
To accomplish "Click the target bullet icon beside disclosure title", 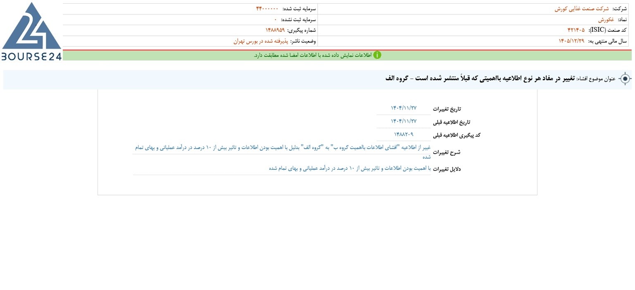I will tap(625, 78).
